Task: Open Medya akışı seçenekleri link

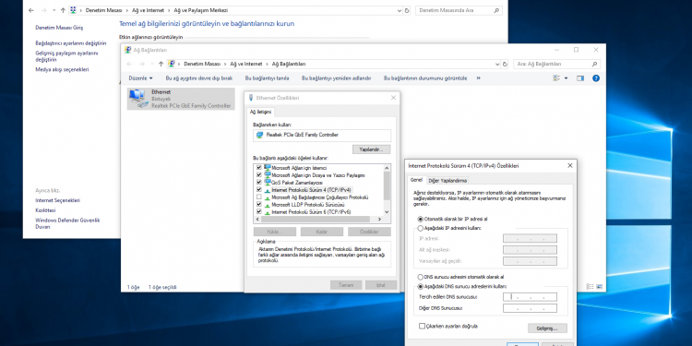Action: [62, 70]
